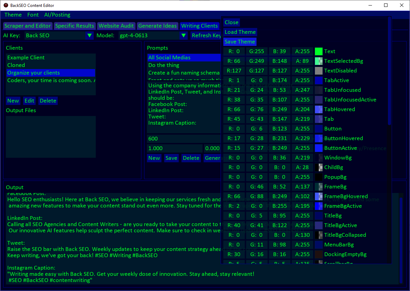Click the theme editor vertical scrollbar
This screenshot has width=410, height=291.
click(x=389, y=71)
